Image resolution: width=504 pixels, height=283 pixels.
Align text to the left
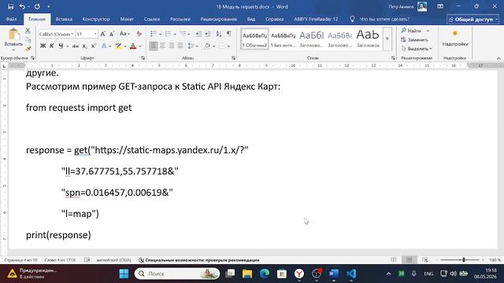[154, 46]
